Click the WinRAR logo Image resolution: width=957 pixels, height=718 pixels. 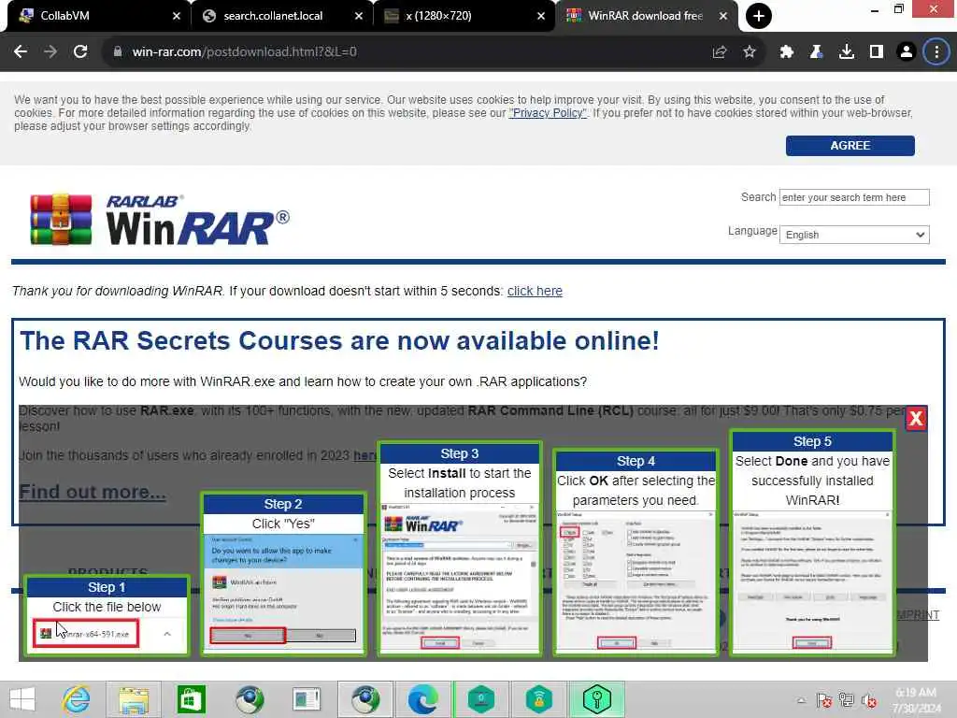tap(160, 220)
